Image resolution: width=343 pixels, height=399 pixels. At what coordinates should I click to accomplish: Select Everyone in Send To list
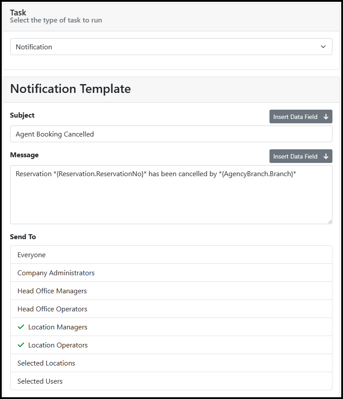[x=171, y=255]
